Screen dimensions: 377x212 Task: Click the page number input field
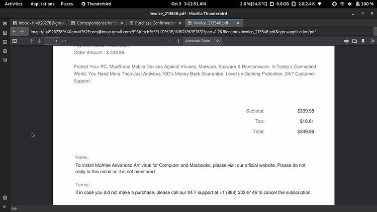51,41
